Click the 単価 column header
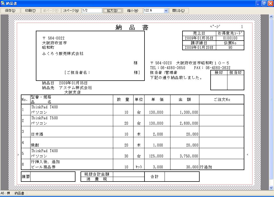The height and width of the screenshot is (197, 274). (157, 100)
